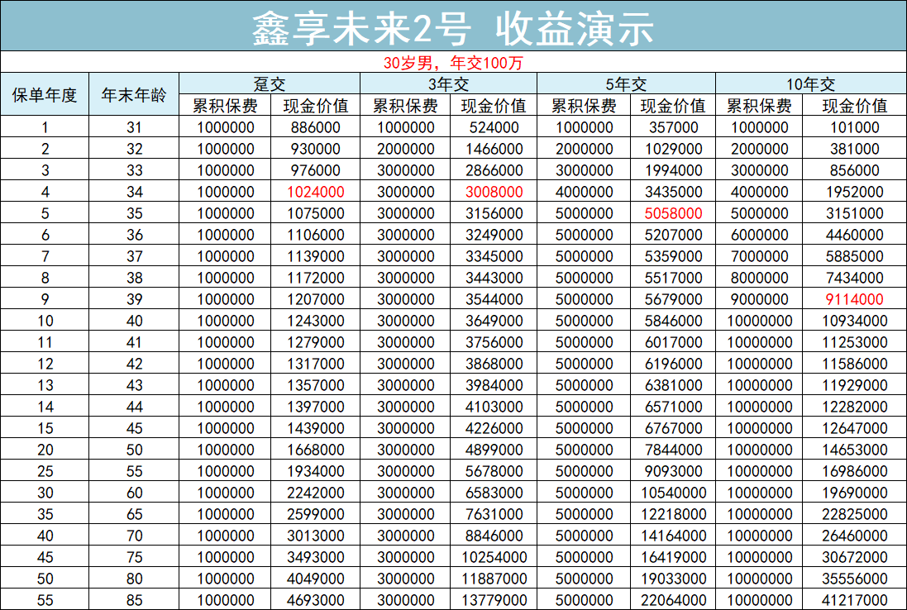Click policy year cell 20

click(x=45, y=450)
